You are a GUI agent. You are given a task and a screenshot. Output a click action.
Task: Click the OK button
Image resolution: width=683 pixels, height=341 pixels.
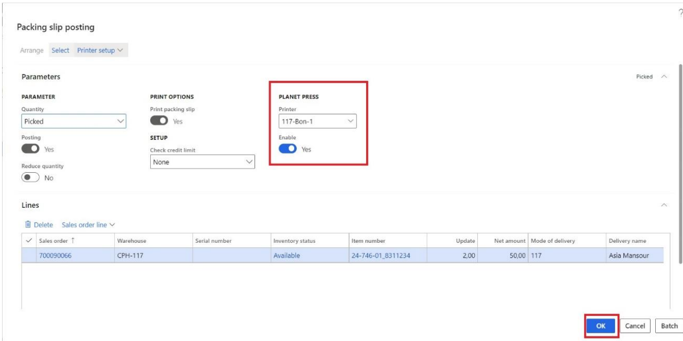(x=601, y=326)
